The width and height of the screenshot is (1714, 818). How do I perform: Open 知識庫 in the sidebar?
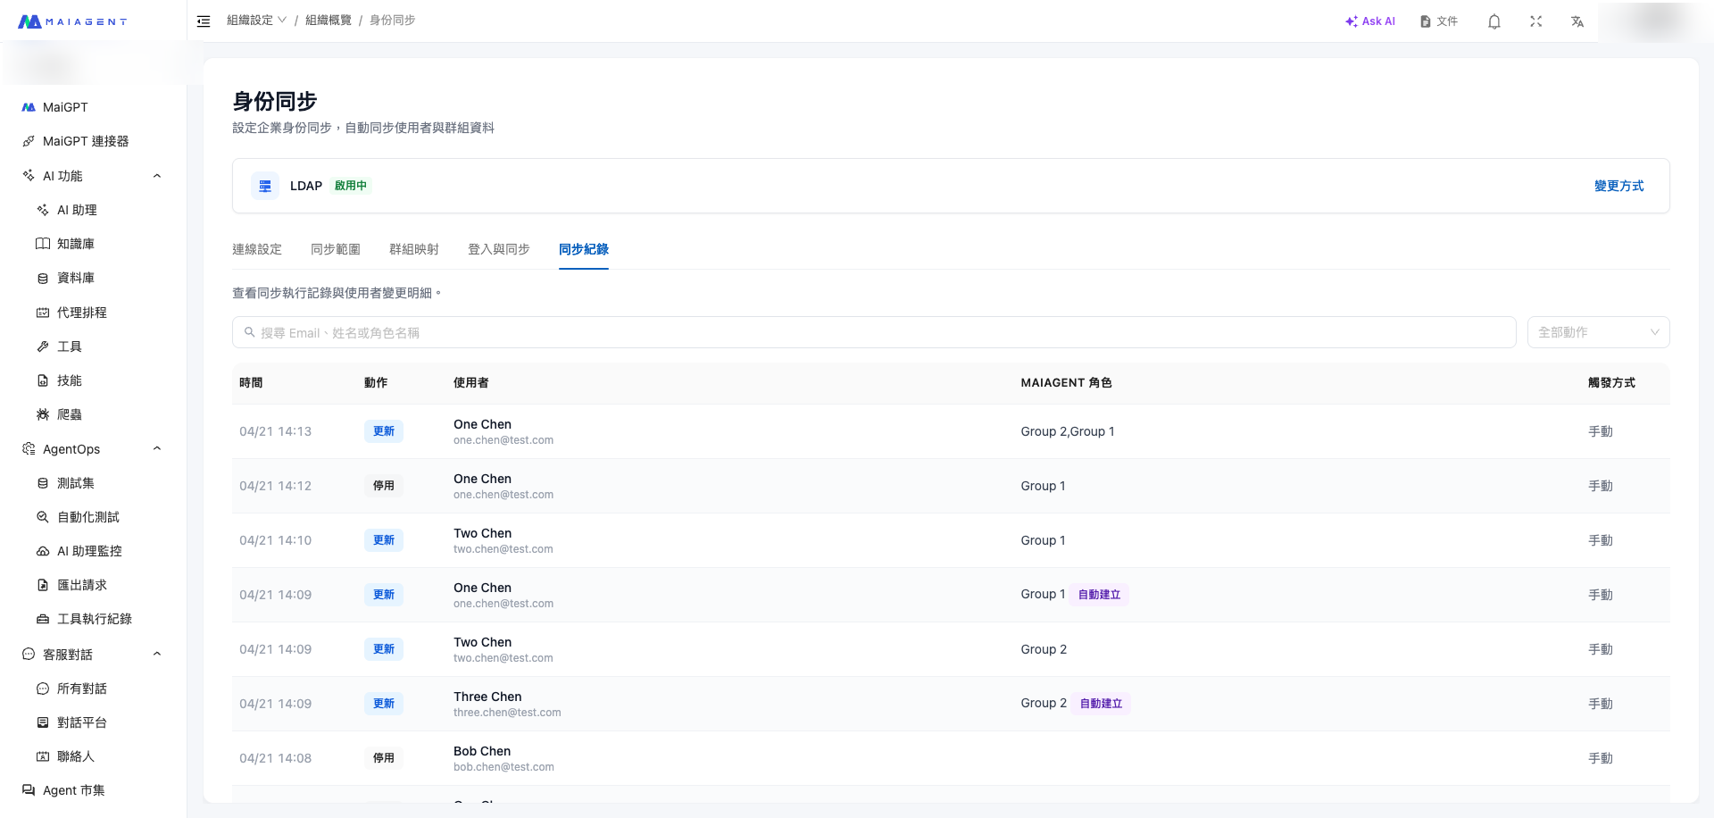(75, 244)
